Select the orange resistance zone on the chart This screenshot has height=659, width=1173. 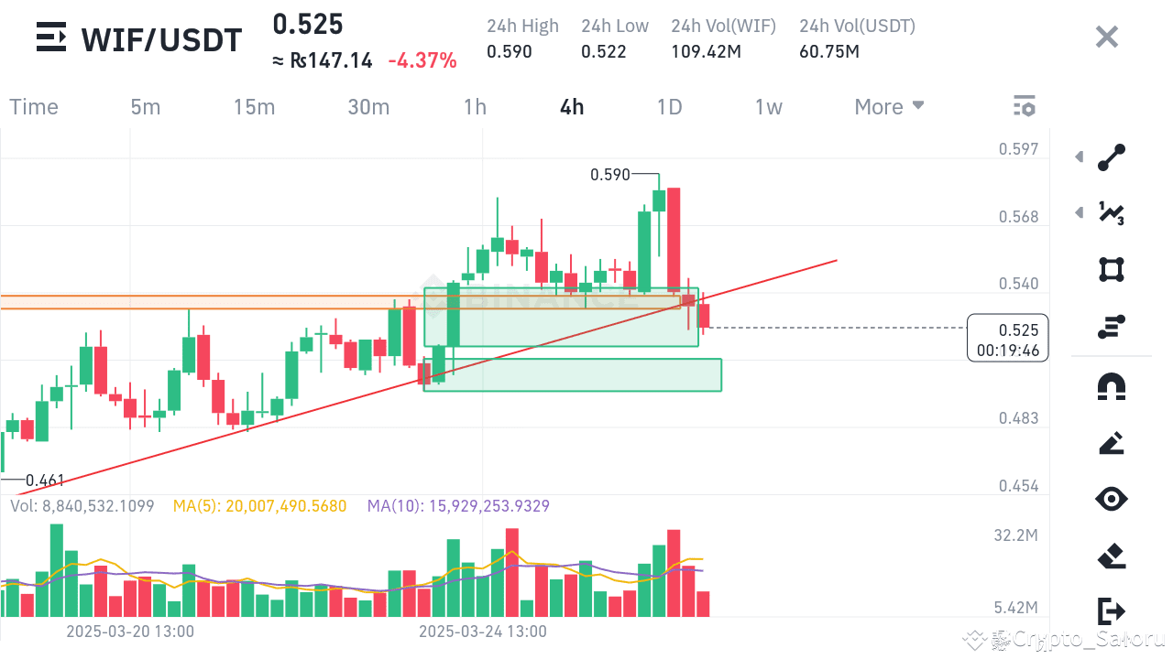pos(229,299)
